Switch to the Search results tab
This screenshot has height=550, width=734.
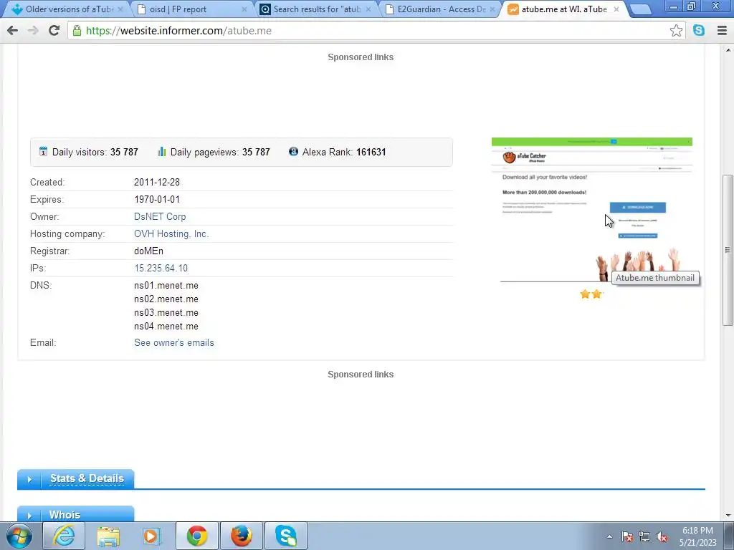pyautogui.click(x=315, y=9)
